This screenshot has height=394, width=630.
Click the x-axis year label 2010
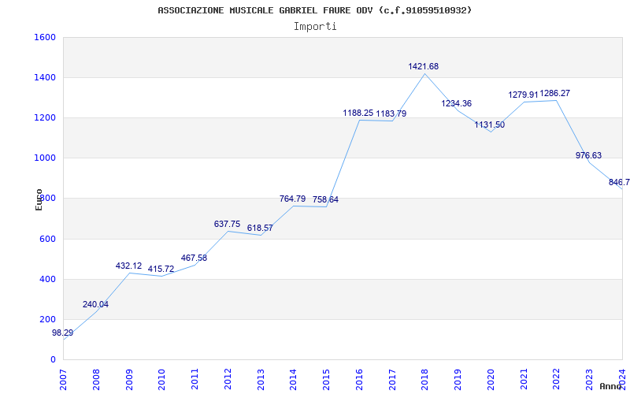[x=162, y=380]
